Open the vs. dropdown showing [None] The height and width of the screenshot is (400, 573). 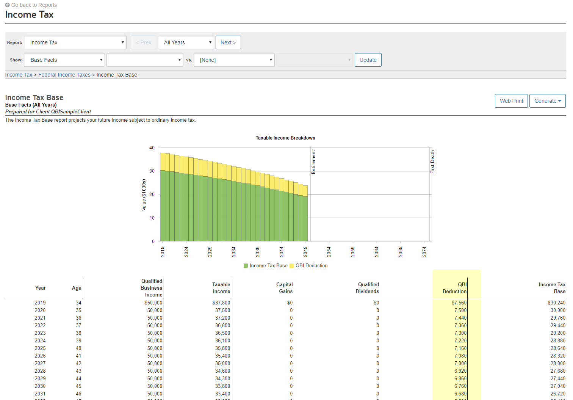[234, 60]
